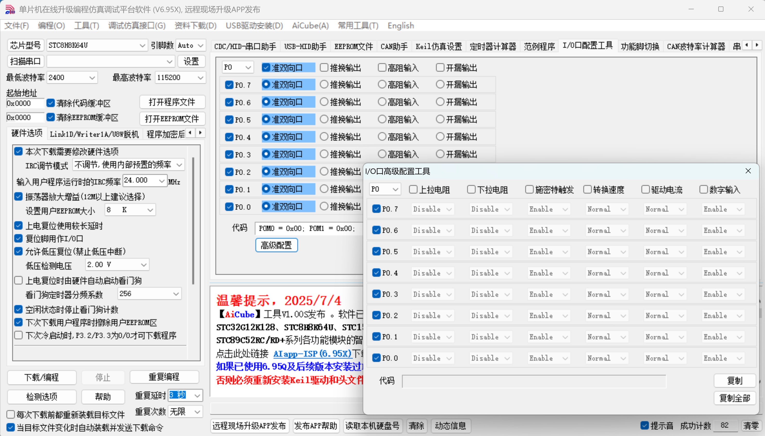Viewport: 765px width, 436px height.
Task: Open P0 port selector in advanced config dialog
Action: [395, 189]
